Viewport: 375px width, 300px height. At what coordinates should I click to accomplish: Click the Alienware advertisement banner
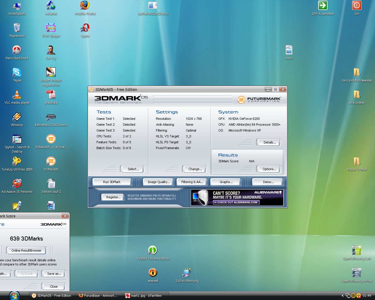pyautogui.click(x=237, y=197)
